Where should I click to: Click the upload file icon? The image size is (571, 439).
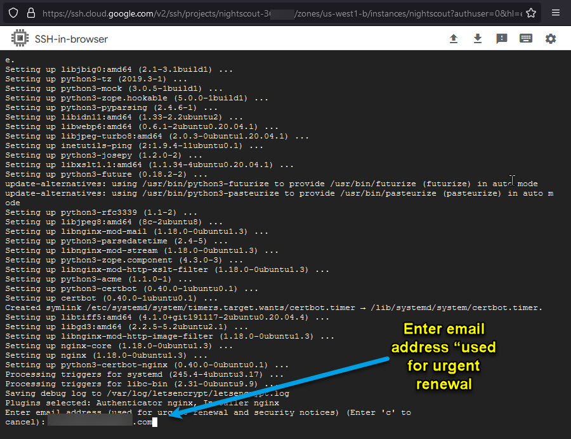click(x=454, y=39)
